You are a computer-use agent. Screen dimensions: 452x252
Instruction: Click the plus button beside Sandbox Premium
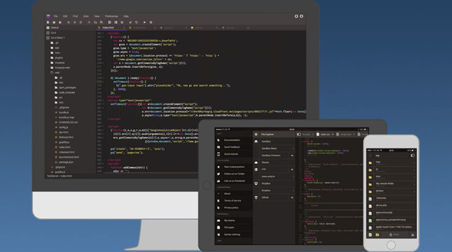coord(292,155)
